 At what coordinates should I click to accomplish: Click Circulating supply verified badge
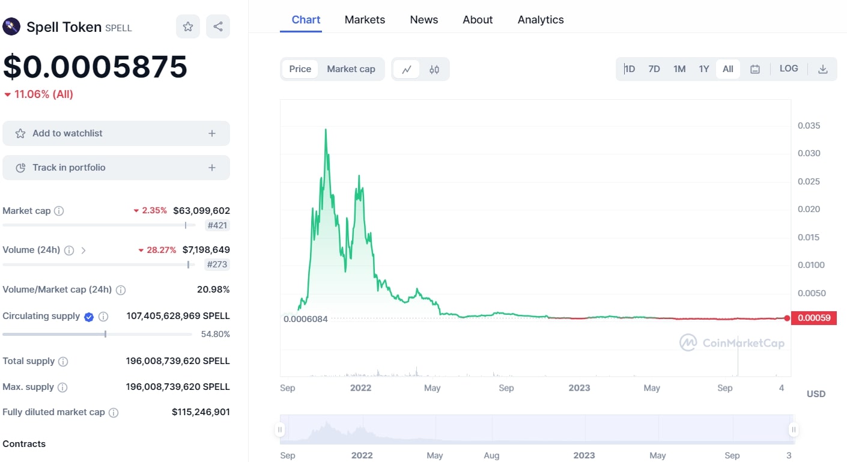point(89,317)
